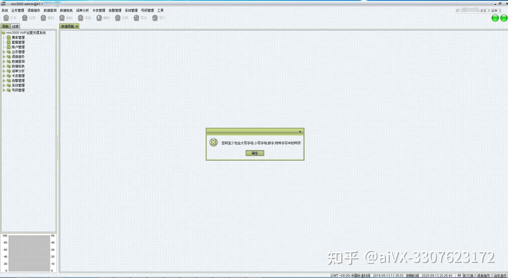
Task: Expand the 语音服务 tree node
Action: [4, 57]
